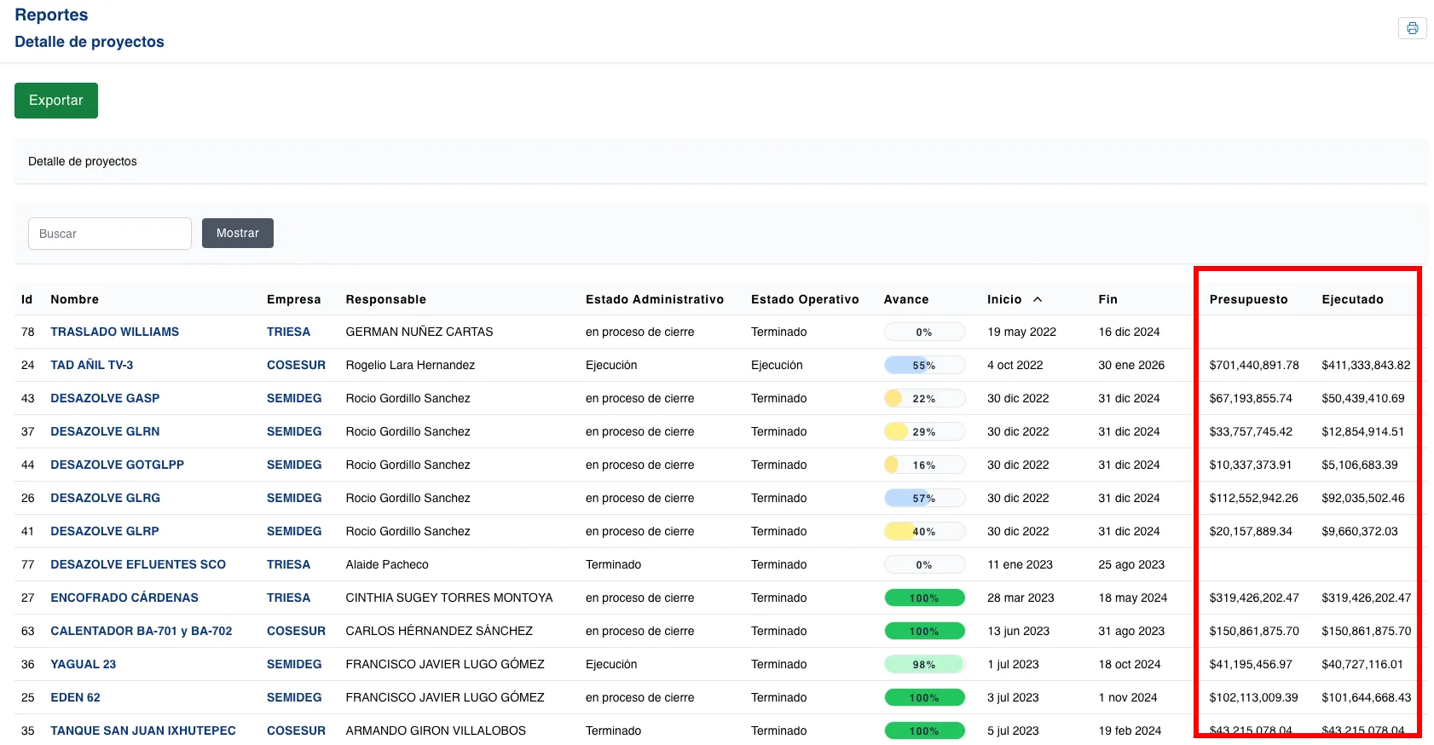Open ENCOFRADO CÁRDENAS project link

pos(124,598)
